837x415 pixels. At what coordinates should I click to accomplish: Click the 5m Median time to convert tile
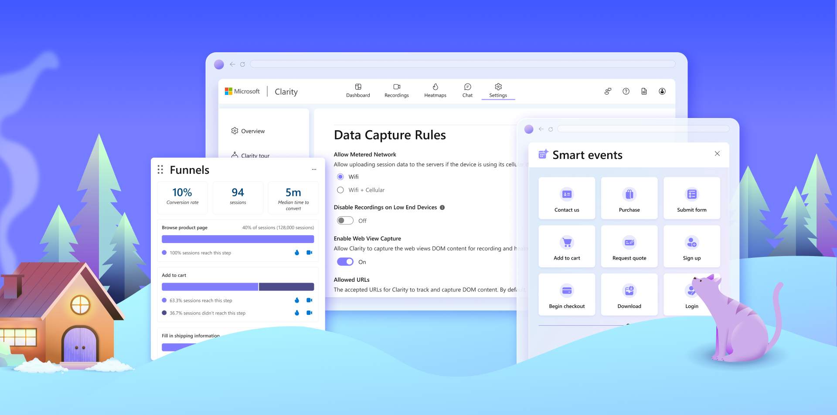[293, 198]
